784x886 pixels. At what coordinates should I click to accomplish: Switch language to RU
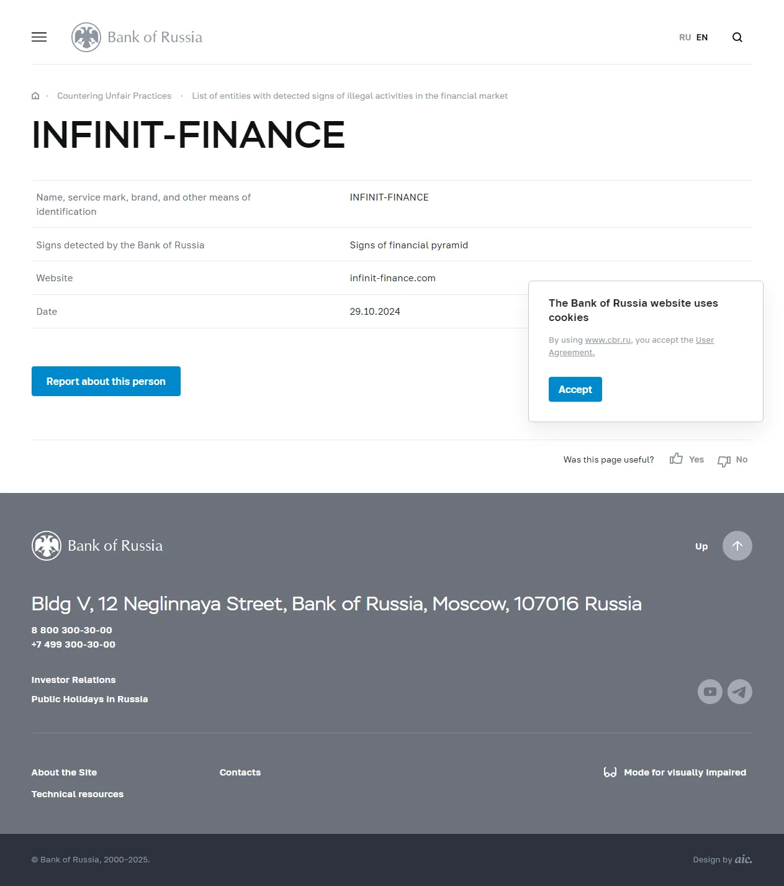pyautogui.click(x=685, y=37)
